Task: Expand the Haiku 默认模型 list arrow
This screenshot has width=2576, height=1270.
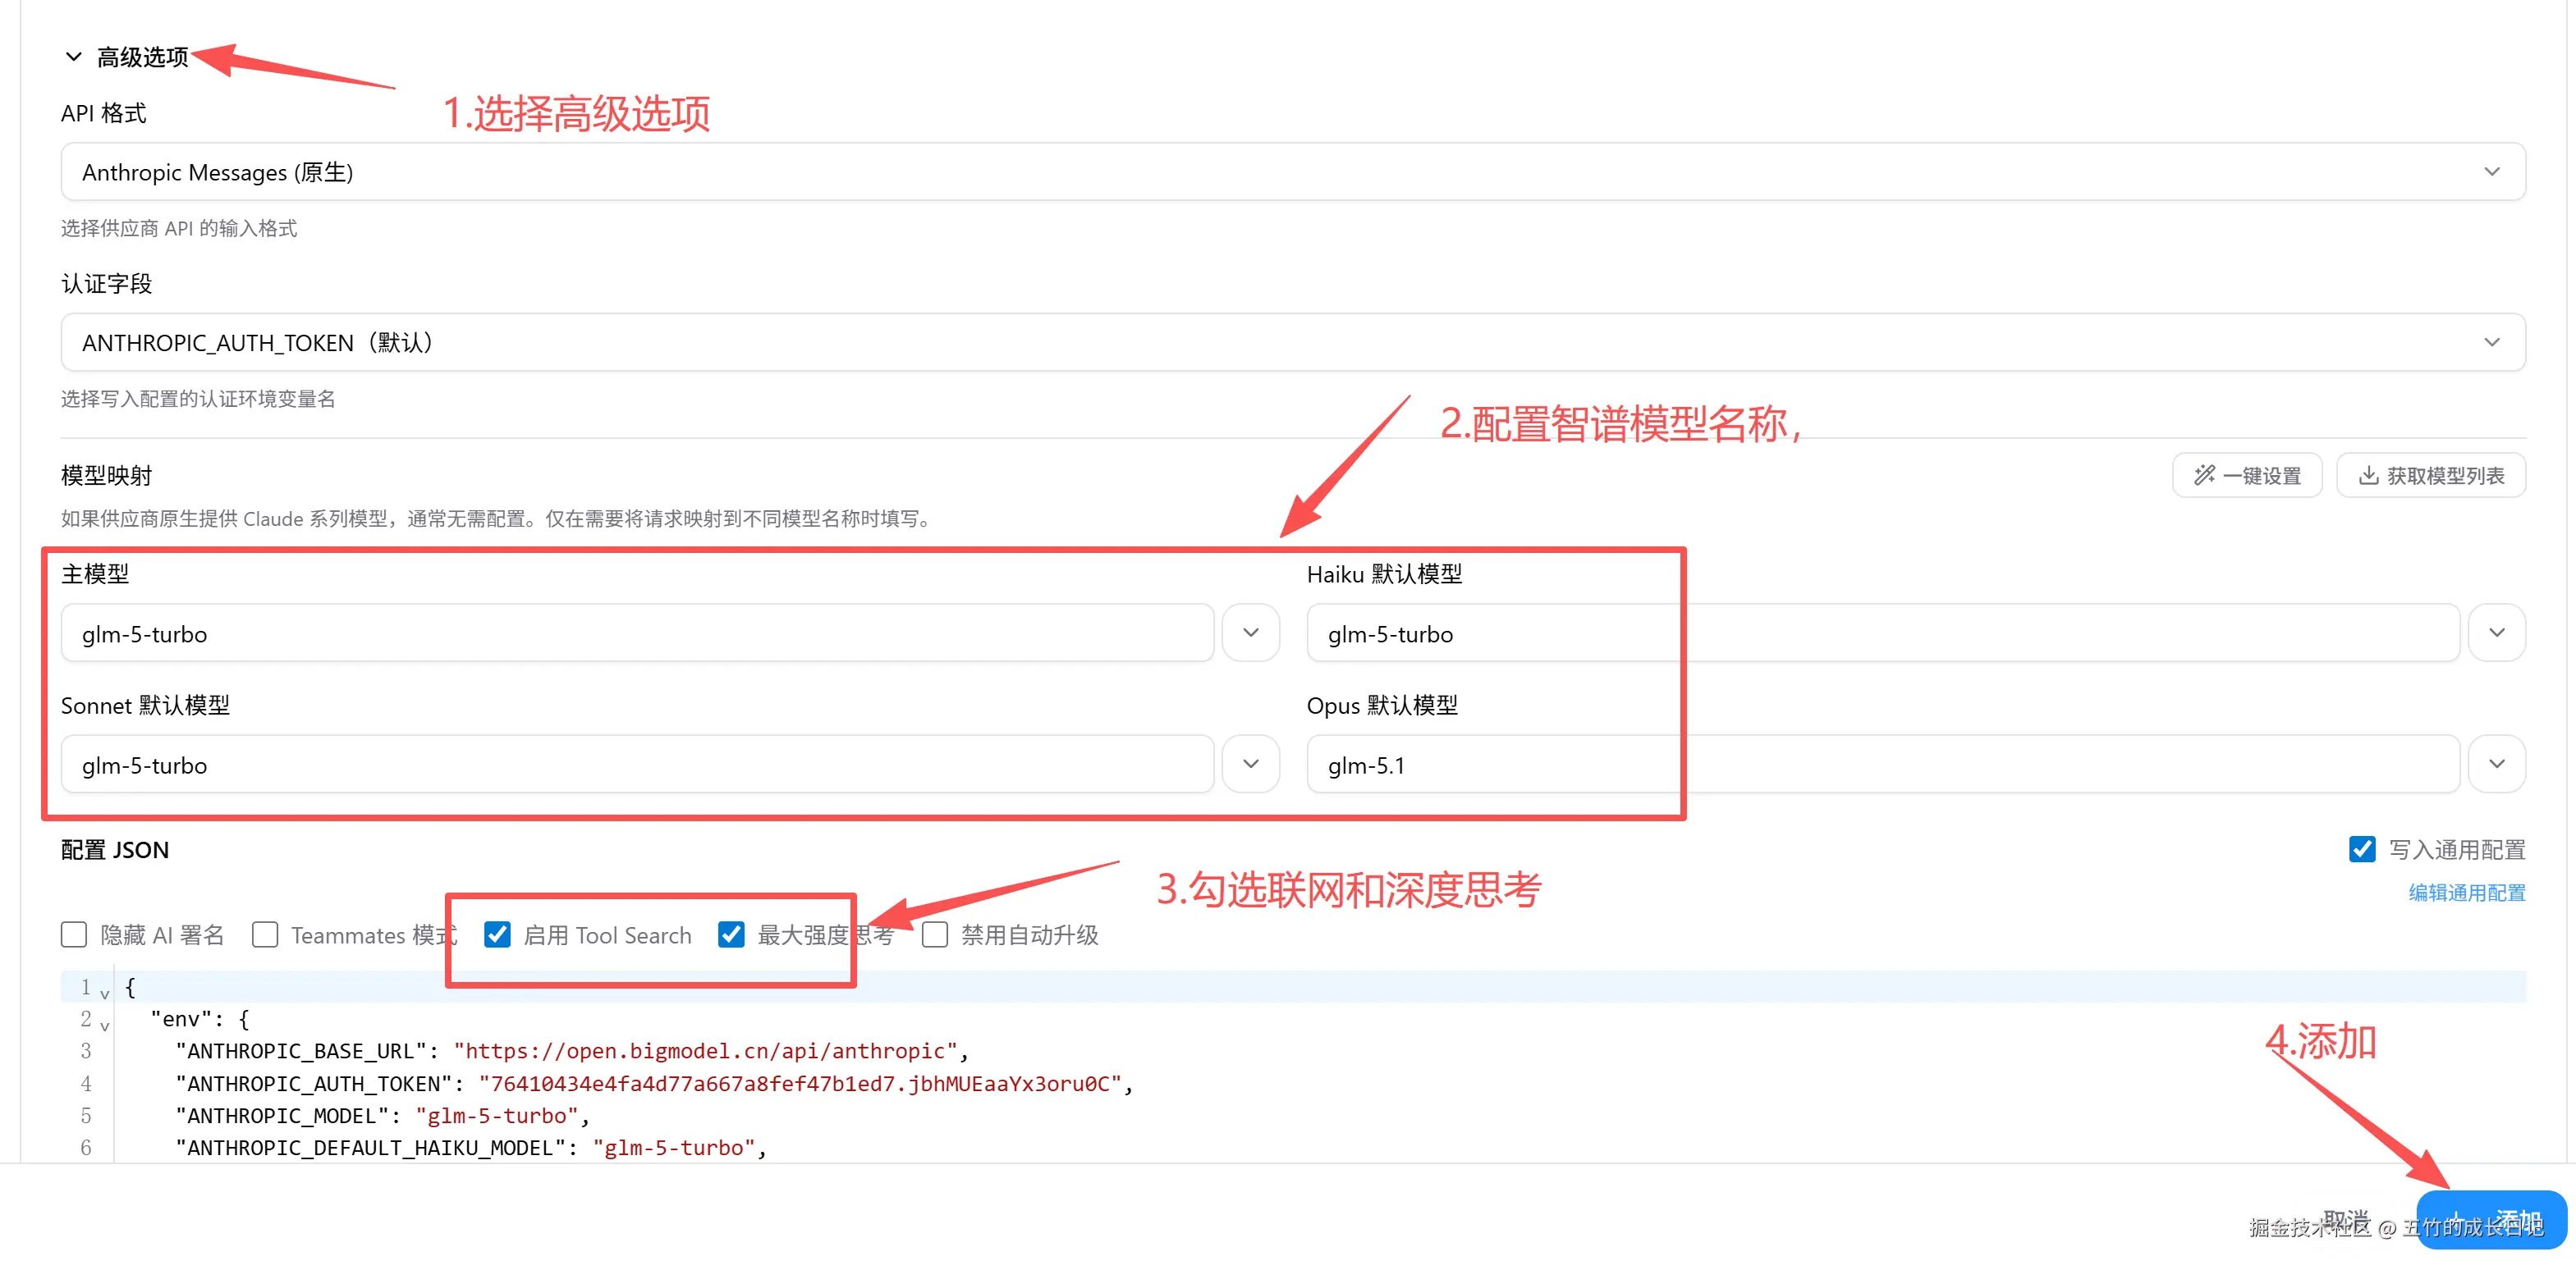Action: point(2497,633)
